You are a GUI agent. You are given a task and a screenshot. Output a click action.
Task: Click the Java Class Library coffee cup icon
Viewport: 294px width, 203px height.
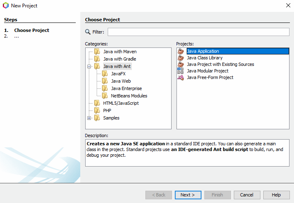181,58
